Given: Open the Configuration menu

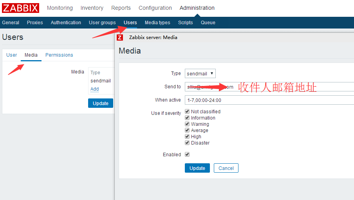Looking at the screenshot, I should (155, 8).
